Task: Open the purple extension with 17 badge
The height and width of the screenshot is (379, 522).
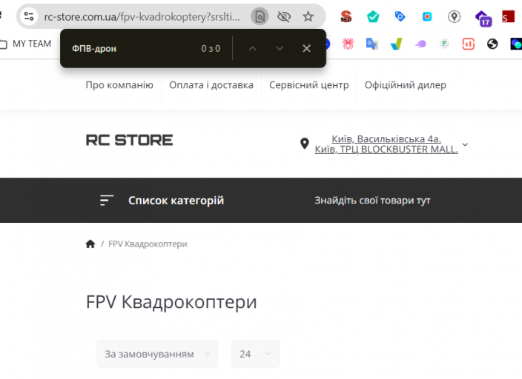Action: tap(483, 18)
